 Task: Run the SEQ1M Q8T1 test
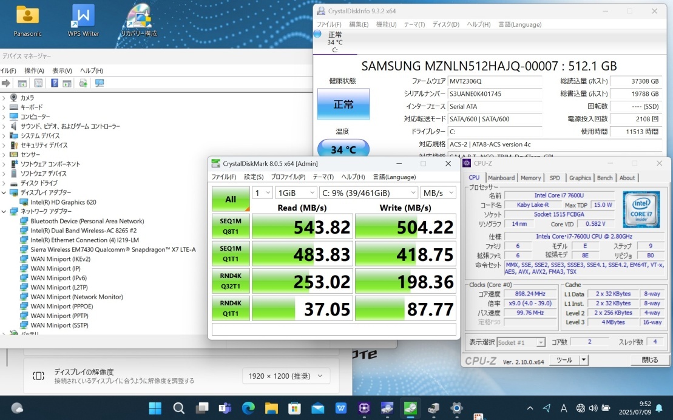(231, 226)
